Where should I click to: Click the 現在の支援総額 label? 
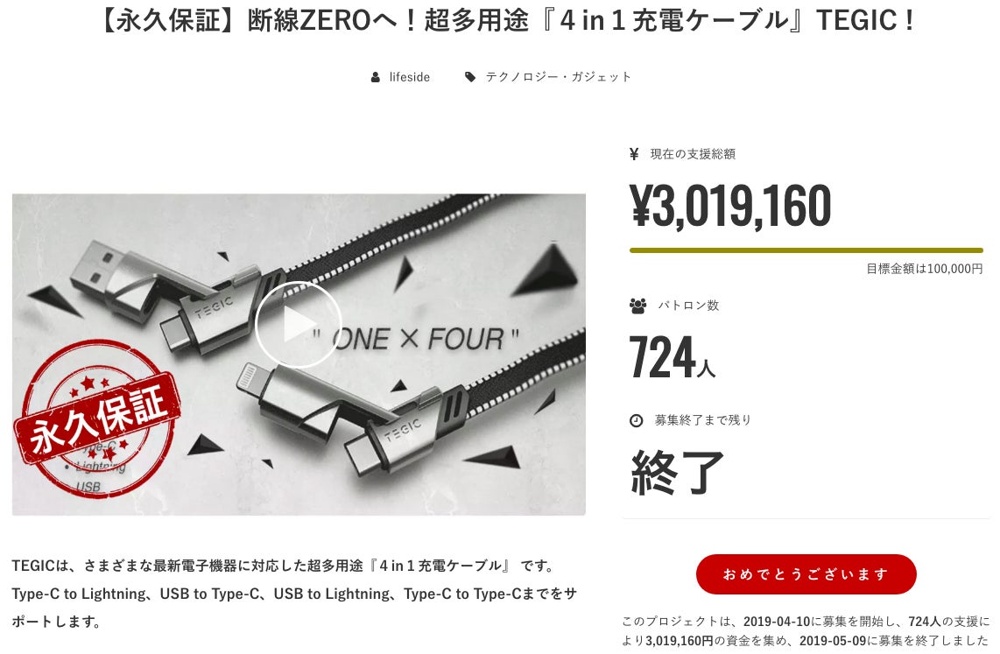pyautogui.click(x=693, y=153)
